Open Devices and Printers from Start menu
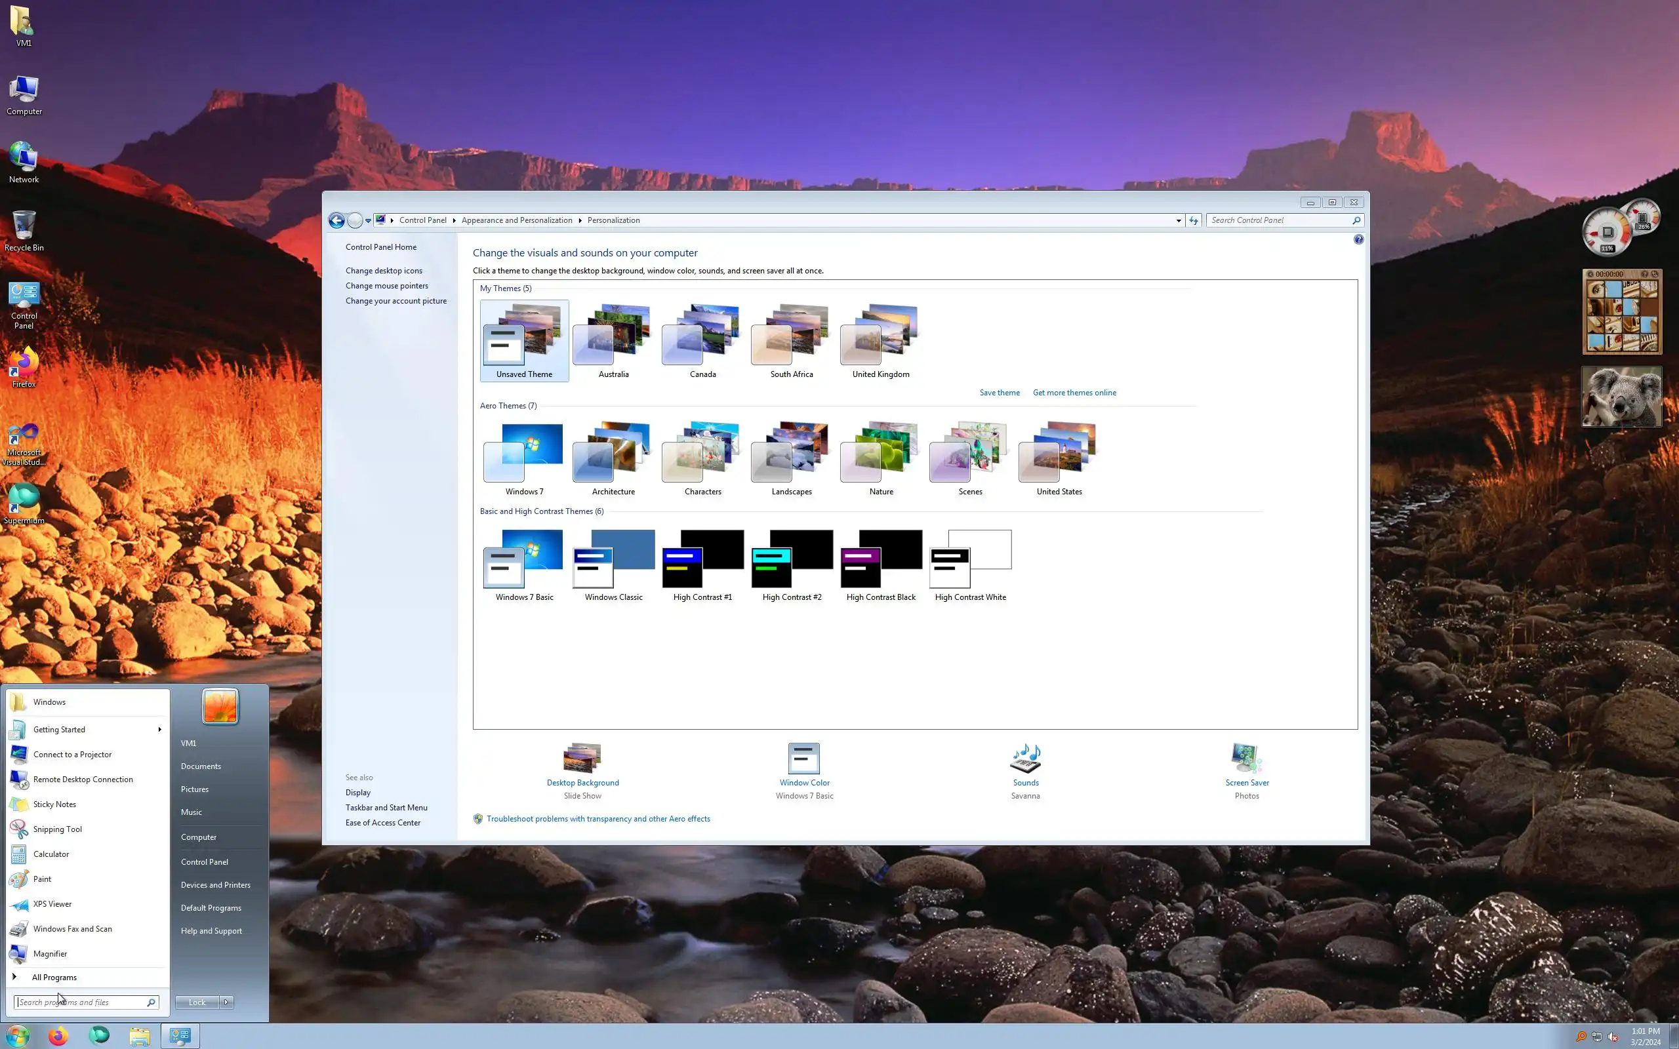 tap(215, 884)
